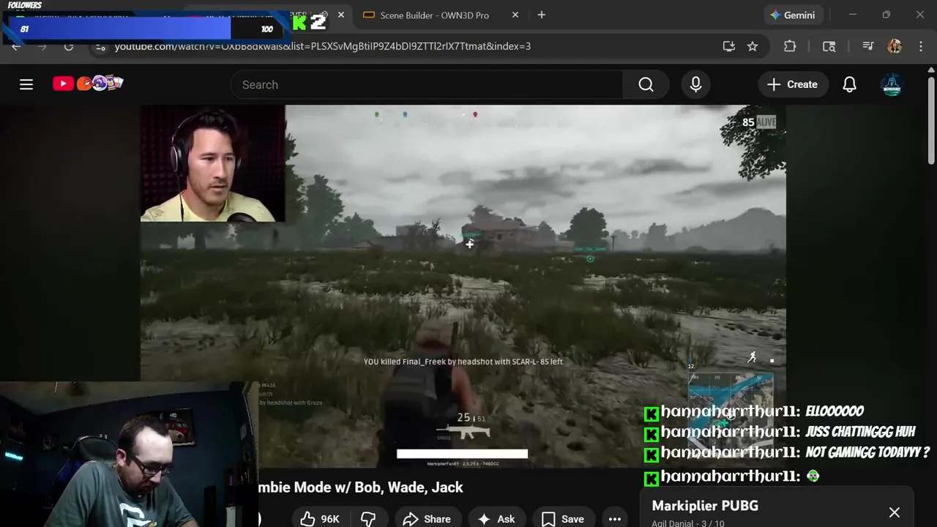Image resolution: width=937 pixels, height=527 pixels.
Task: Open the Chrome extensions puzzle icon
Action: 790,46
